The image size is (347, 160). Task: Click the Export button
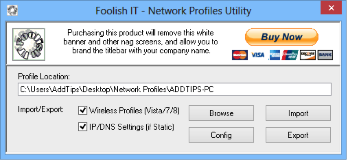click(x=298, y=135)
